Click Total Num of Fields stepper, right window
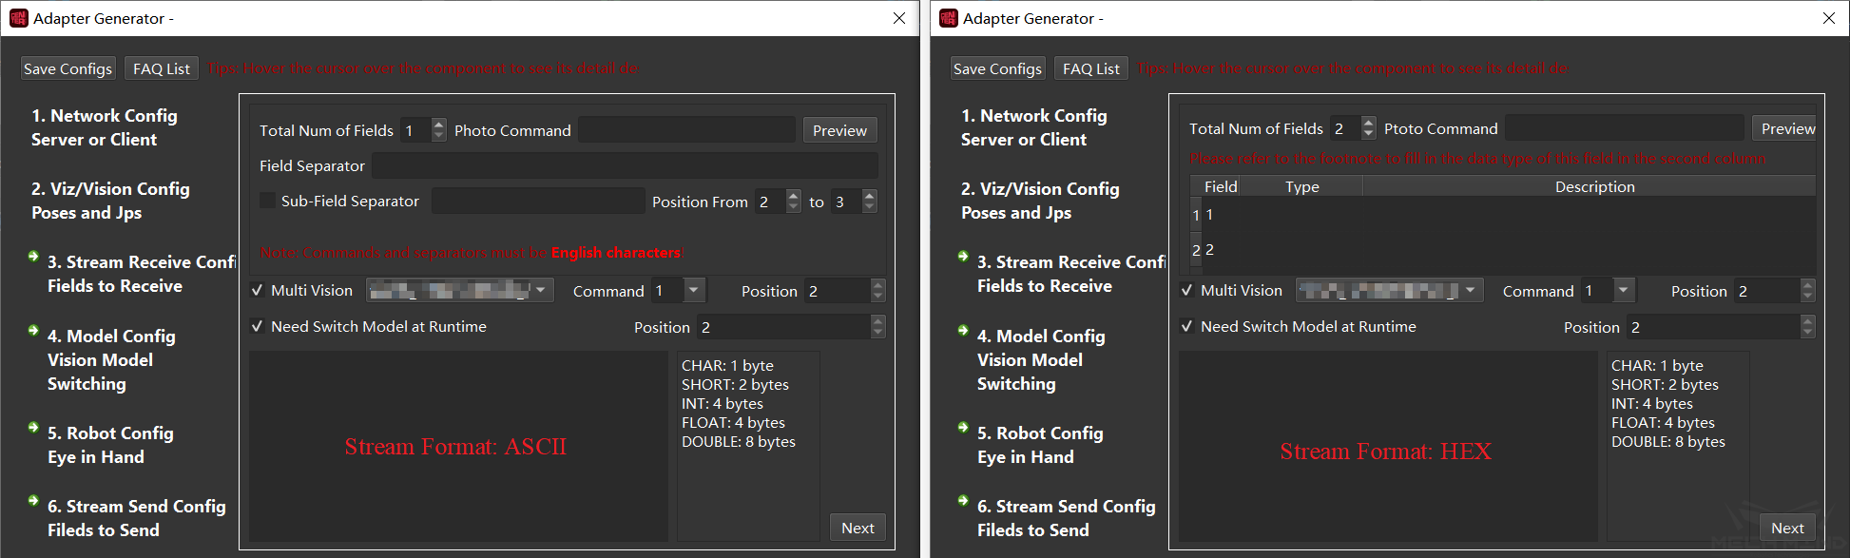The width and height of the screenshot is (1850, 558). click(1368, 128)
